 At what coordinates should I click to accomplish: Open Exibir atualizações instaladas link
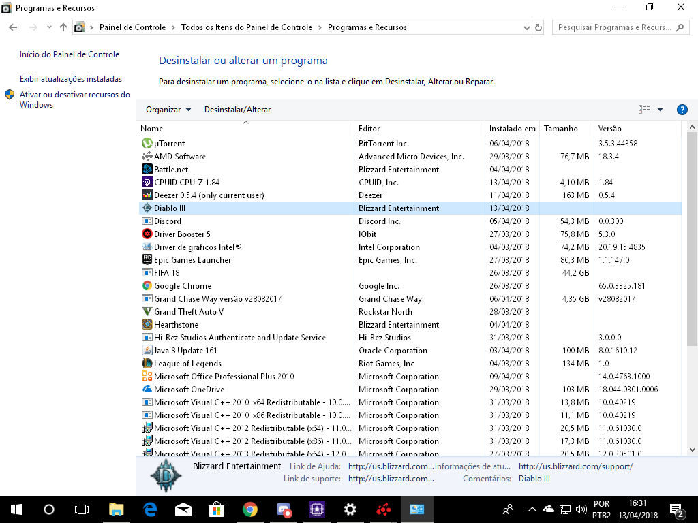(71, 79)
